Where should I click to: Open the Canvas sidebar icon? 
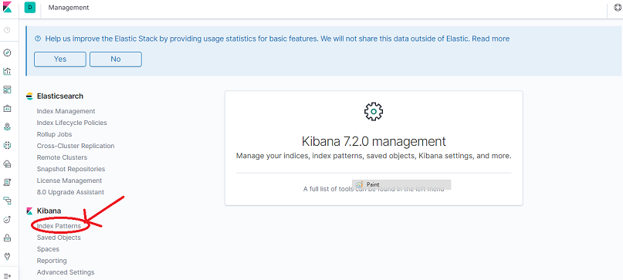coord(7,109)
